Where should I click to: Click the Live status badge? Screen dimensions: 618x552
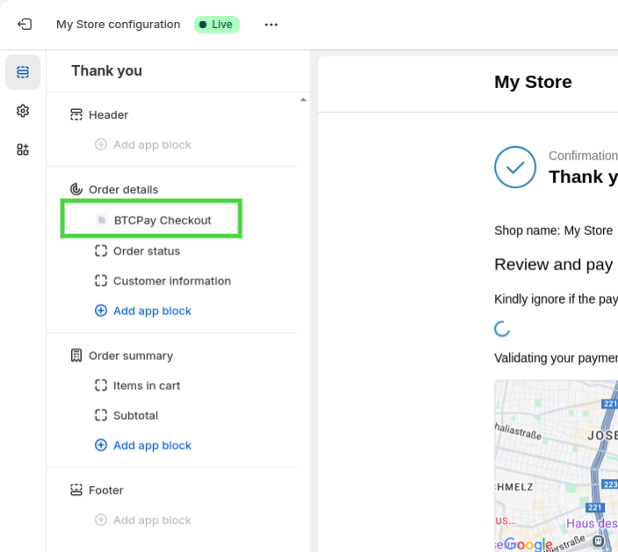[x=217, y=25]
